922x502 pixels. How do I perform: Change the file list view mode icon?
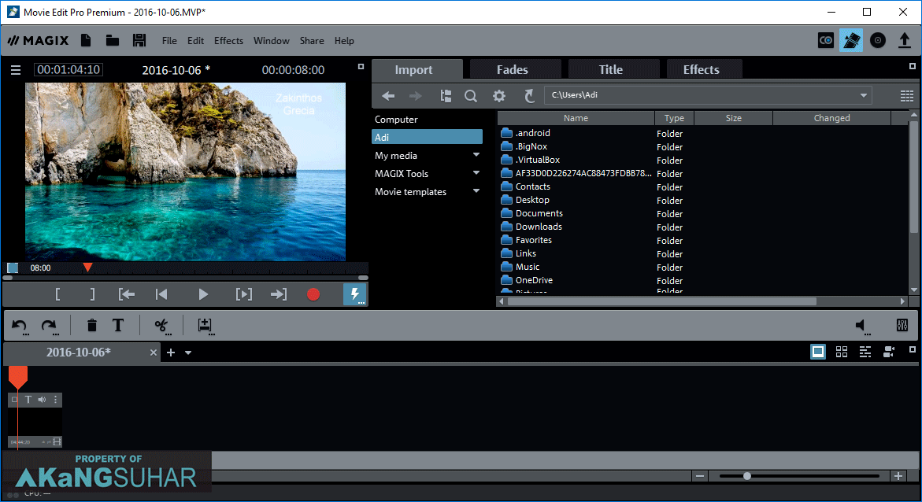[907, 96]
